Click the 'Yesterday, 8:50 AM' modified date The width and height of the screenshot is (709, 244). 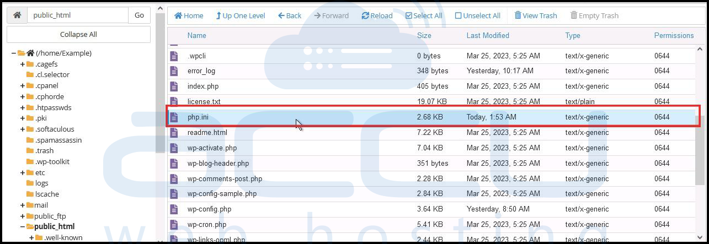pyautogui.click(x=498, y=209)
